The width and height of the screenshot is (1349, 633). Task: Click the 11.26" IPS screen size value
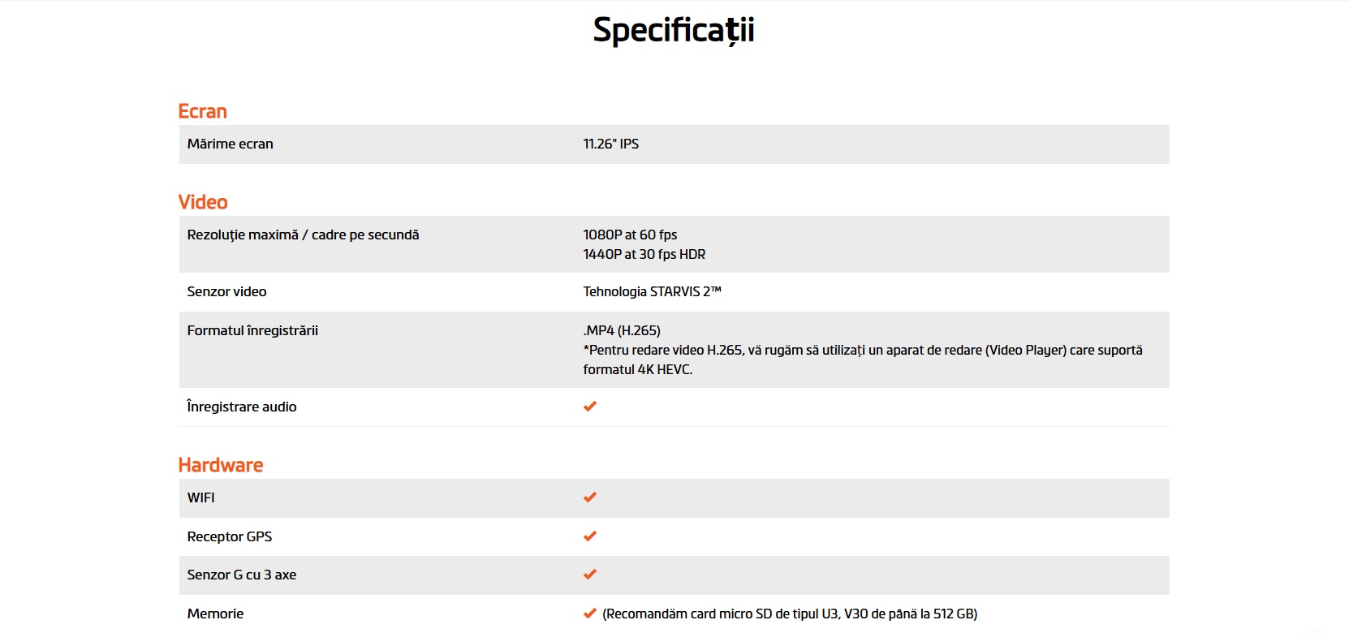pos(611,144)
